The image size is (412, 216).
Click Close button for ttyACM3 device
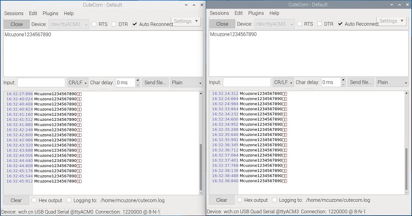(222, 24)
